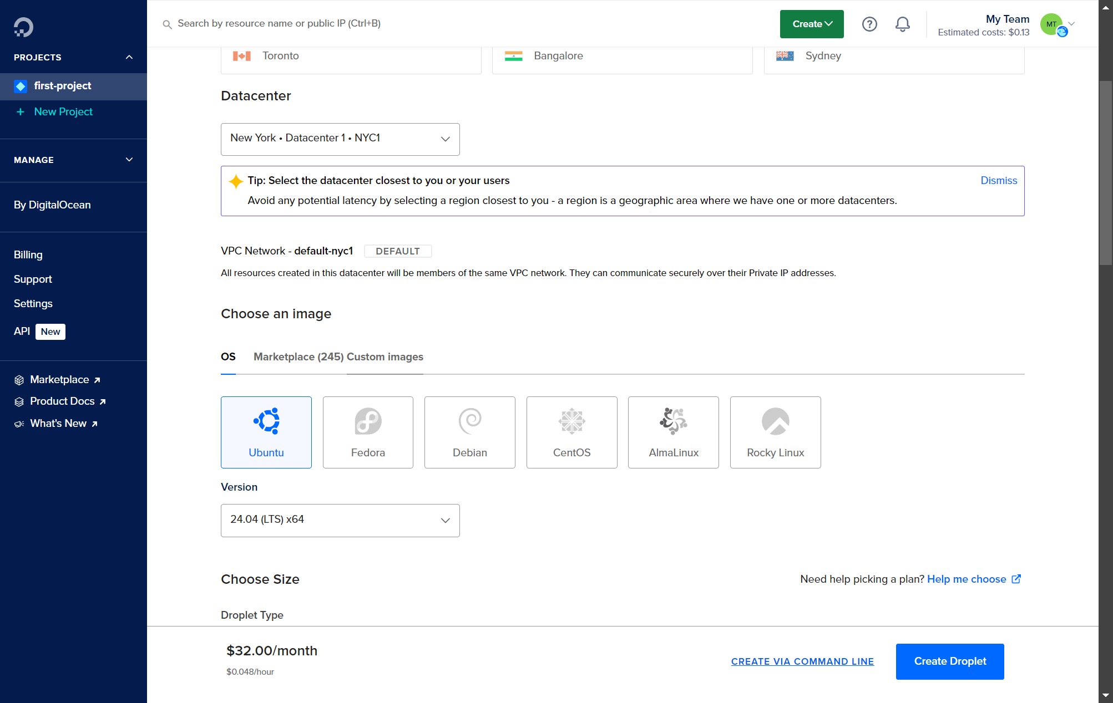
Task: Choose the Bangalore region flag
Action: coord(514,56)
